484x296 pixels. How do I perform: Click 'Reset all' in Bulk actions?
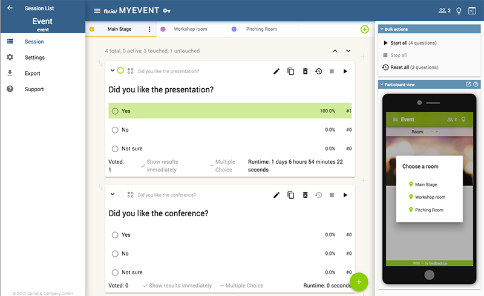coord(399,67)
